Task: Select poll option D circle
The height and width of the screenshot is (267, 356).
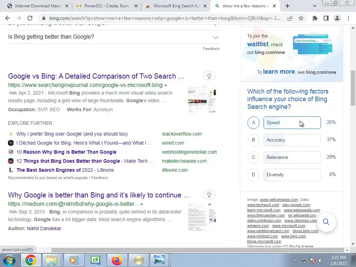Action: coord(253,175)
